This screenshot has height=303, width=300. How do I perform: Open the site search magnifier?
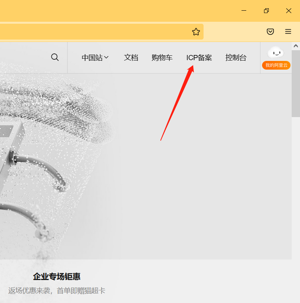click(x=55, y=57)
